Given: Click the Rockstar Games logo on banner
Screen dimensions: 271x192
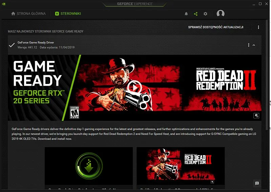Looking at the screenshot, I should 256,115.
